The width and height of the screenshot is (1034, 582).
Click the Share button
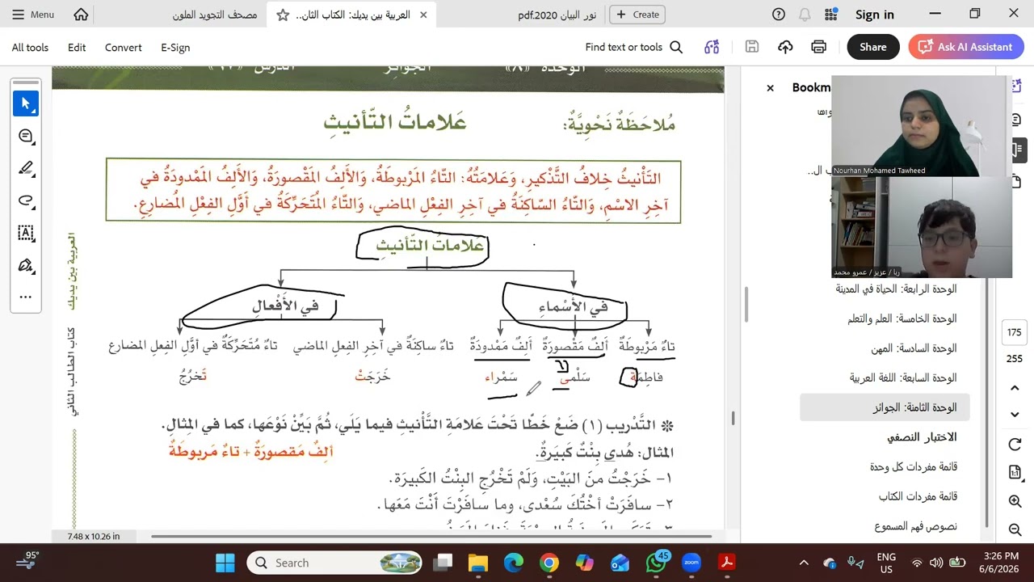[873, 47]
